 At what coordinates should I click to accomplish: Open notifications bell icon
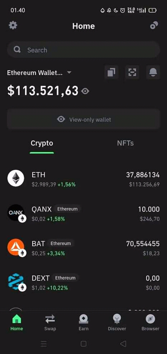click(153, 72)
